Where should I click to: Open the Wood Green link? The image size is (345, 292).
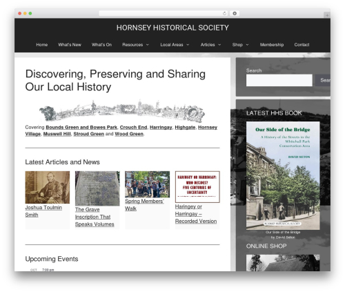129,134
